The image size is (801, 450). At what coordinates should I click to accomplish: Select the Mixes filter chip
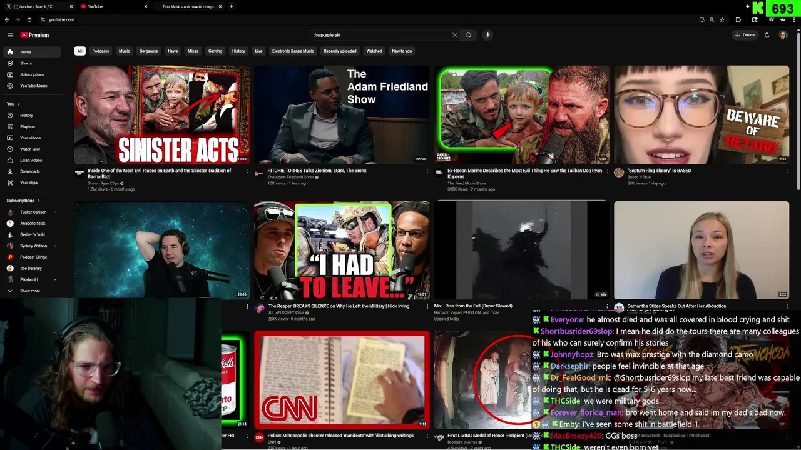click(x=193, y=51)
